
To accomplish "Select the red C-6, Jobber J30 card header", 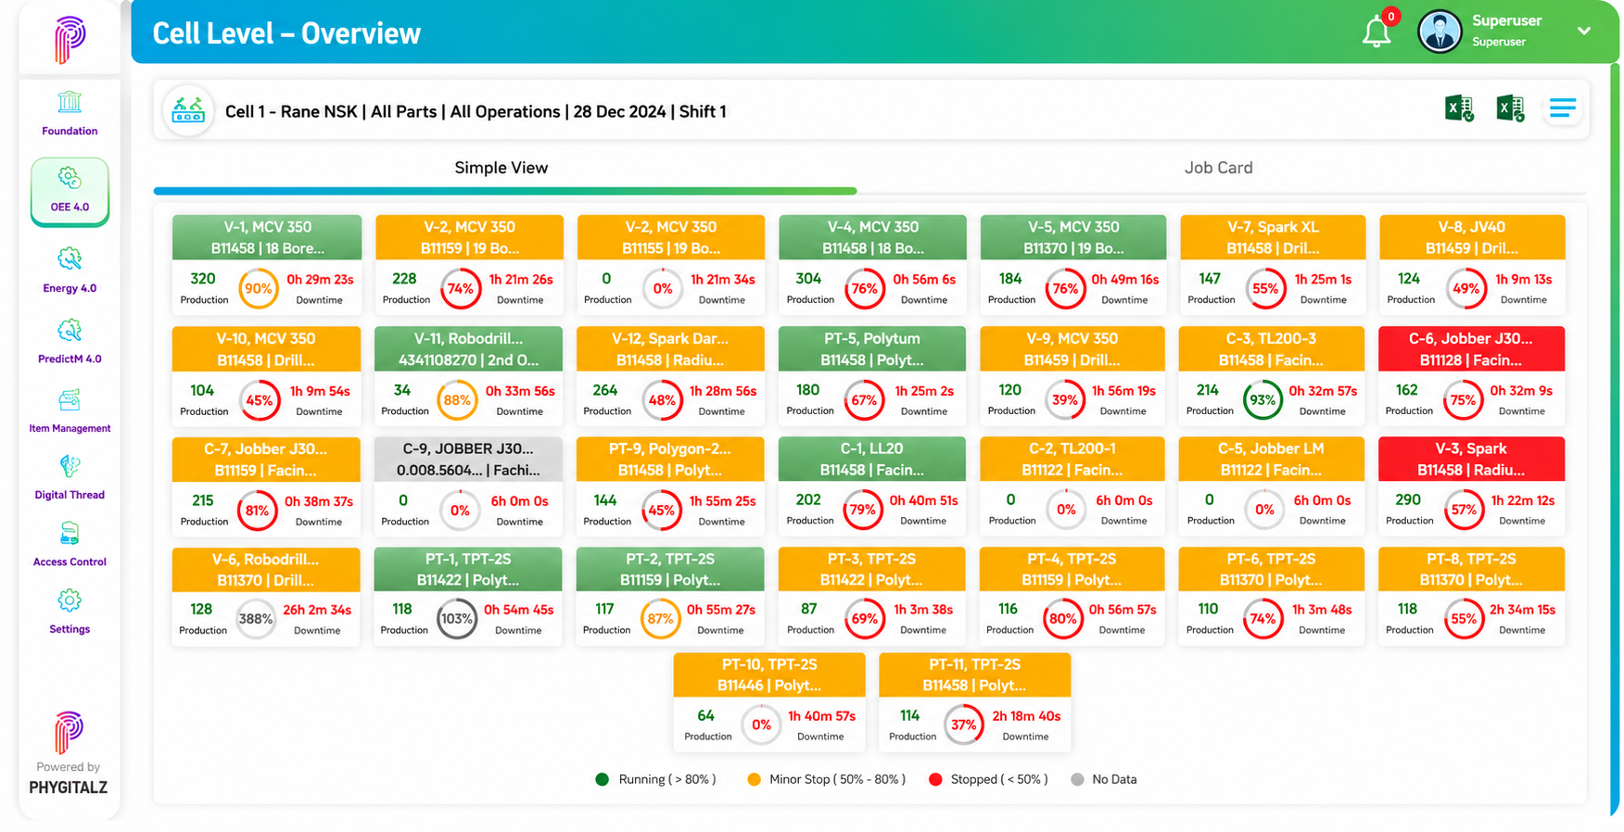I will point(1471,349).
